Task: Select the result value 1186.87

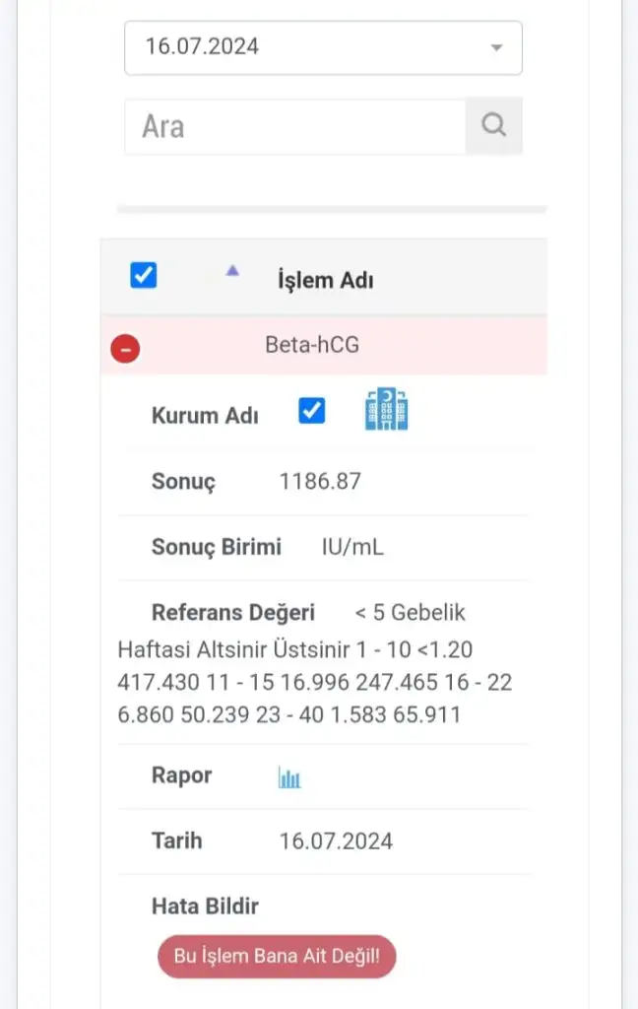Action: [320, 481]
